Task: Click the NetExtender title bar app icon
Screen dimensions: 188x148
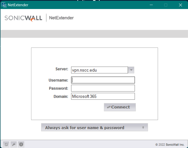Action: [4, 5]
